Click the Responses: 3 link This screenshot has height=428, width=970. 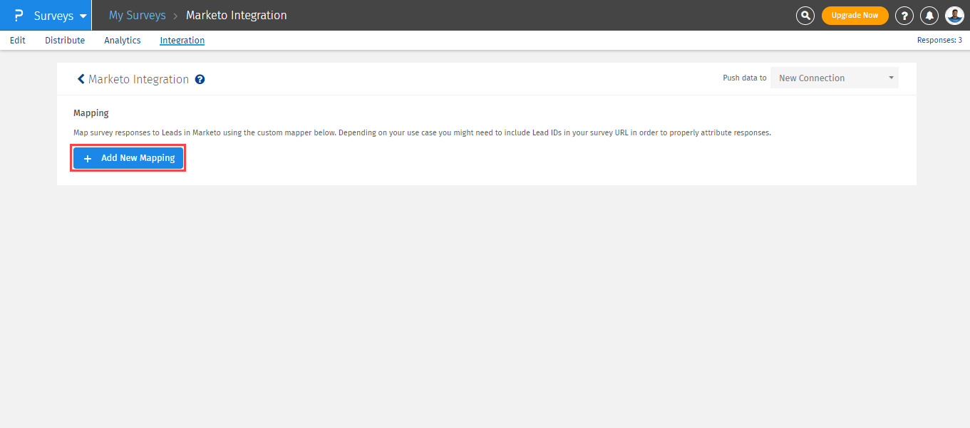point(939,41)
